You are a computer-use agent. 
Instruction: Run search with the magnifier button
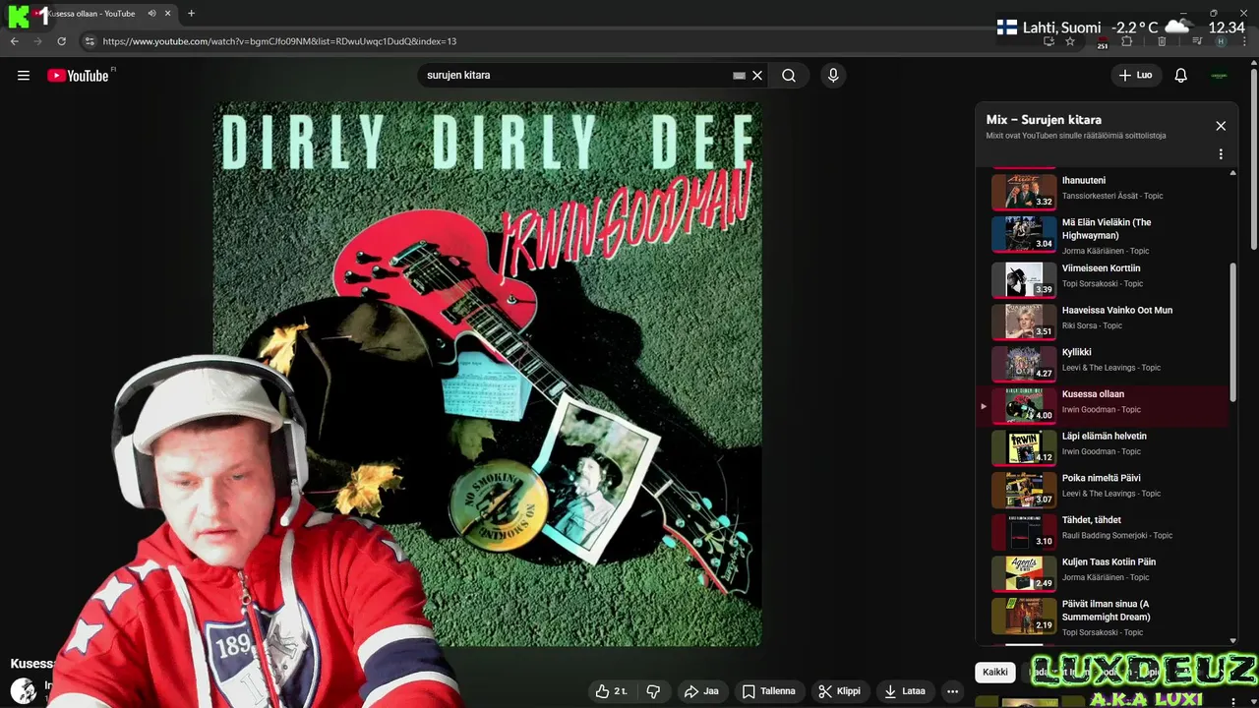(789, 75)
